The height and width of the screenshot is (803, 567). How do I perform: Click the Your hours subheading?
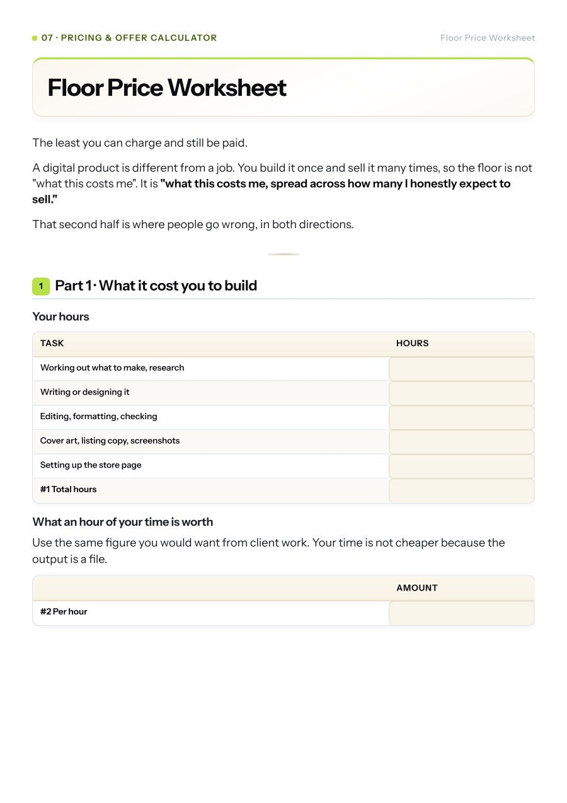pyautogui.click(x=61, y=316)
